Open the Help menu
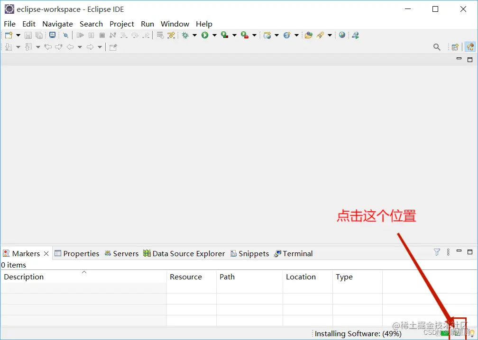The height and width of the screenshot is (340, 478). point(204,24)
